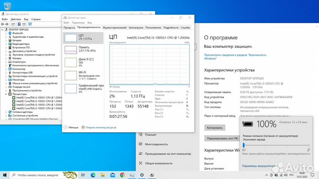Launch Google Chrome from the taskbar
This screenshot has width=319, height=179.
click(122, 175)
